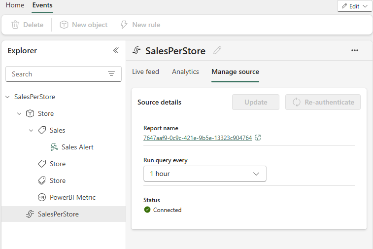Open the search filter options icon
373x249 pixels.
tap(111, 74)
